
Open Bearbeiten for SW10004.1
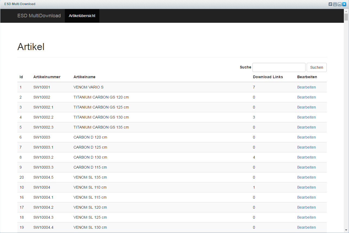pos(306,197)
